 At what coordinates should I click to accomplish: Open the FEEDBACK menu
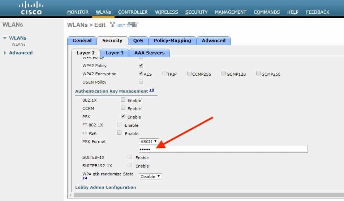(318, 12)
